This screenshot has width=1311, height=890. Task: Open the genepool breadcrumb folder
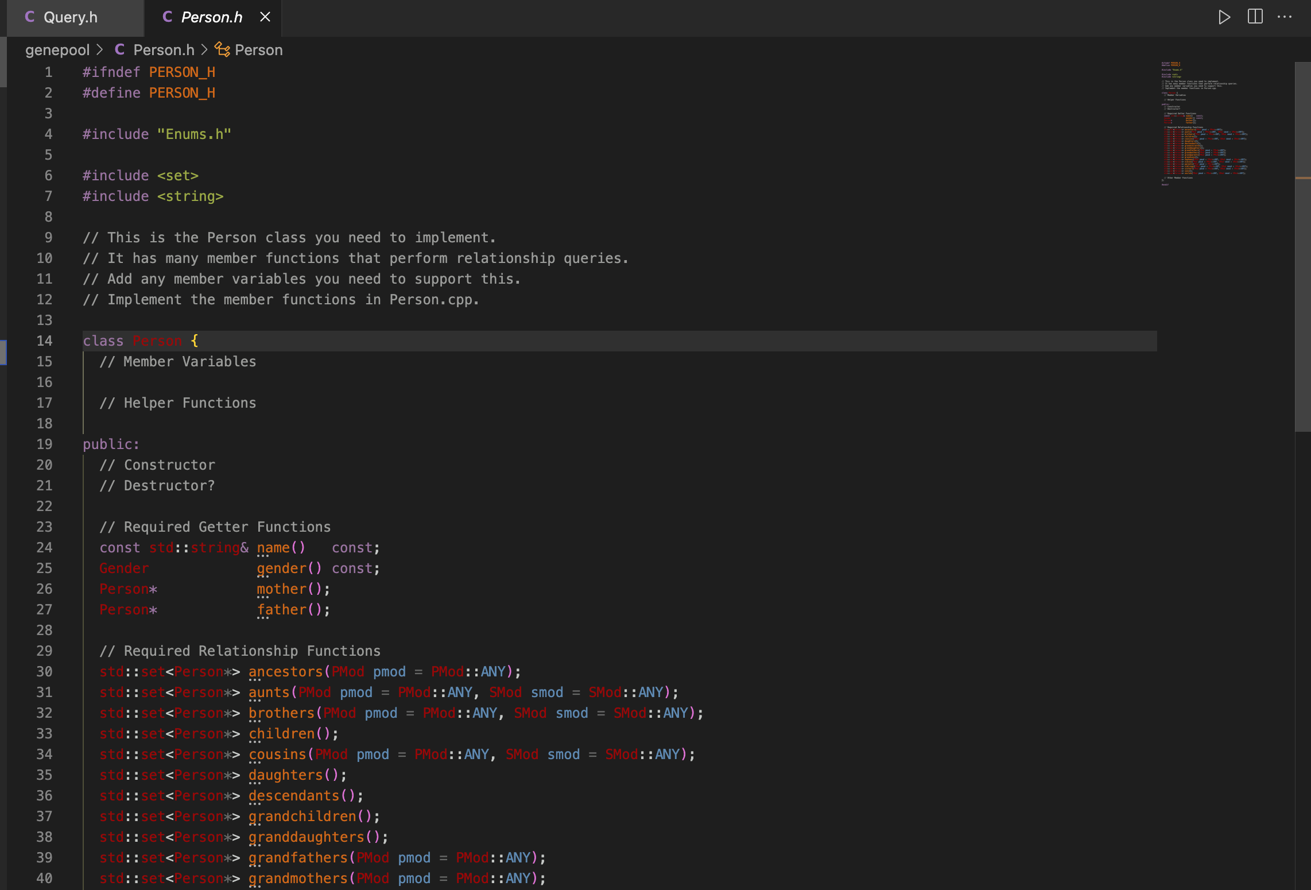tap(57, 50)
